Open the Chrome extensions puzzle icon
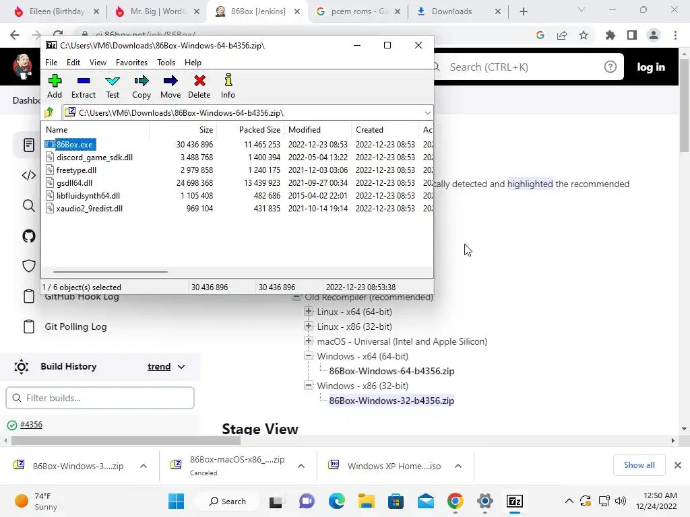Screen dimensions: 690x517 tap(610, 35)
